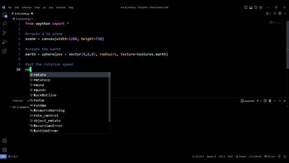Click the Go Live button
Screen dimensions: 289x163
coord(270,156)
